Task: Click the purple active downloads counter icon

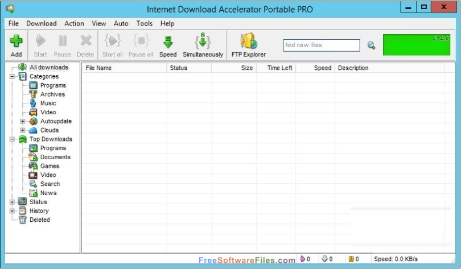Action: [x=303, y=259]
